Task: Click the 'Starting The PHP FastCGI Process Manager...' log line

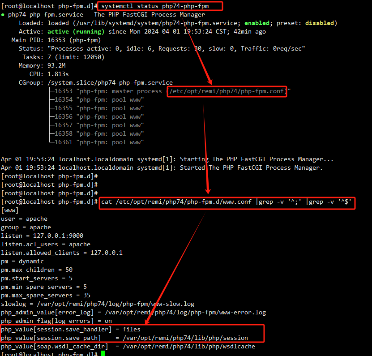Action: click(167, 159)
